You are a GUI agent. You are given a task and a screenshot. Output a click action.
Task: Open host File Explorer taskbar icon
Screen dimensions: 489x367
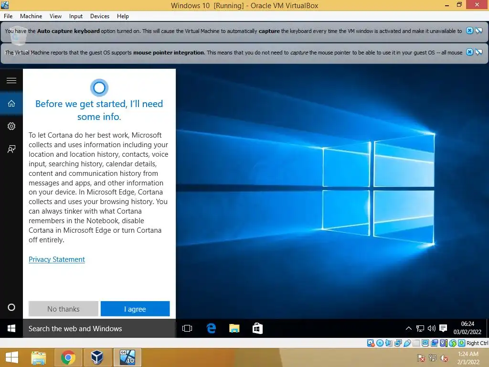coord(39,357)
